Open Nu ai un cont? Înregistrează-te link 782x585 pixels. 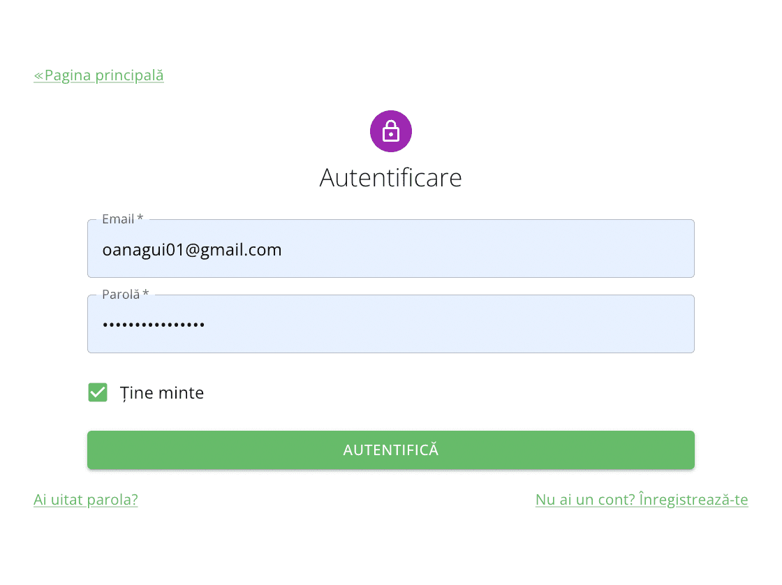coord(642,499)
